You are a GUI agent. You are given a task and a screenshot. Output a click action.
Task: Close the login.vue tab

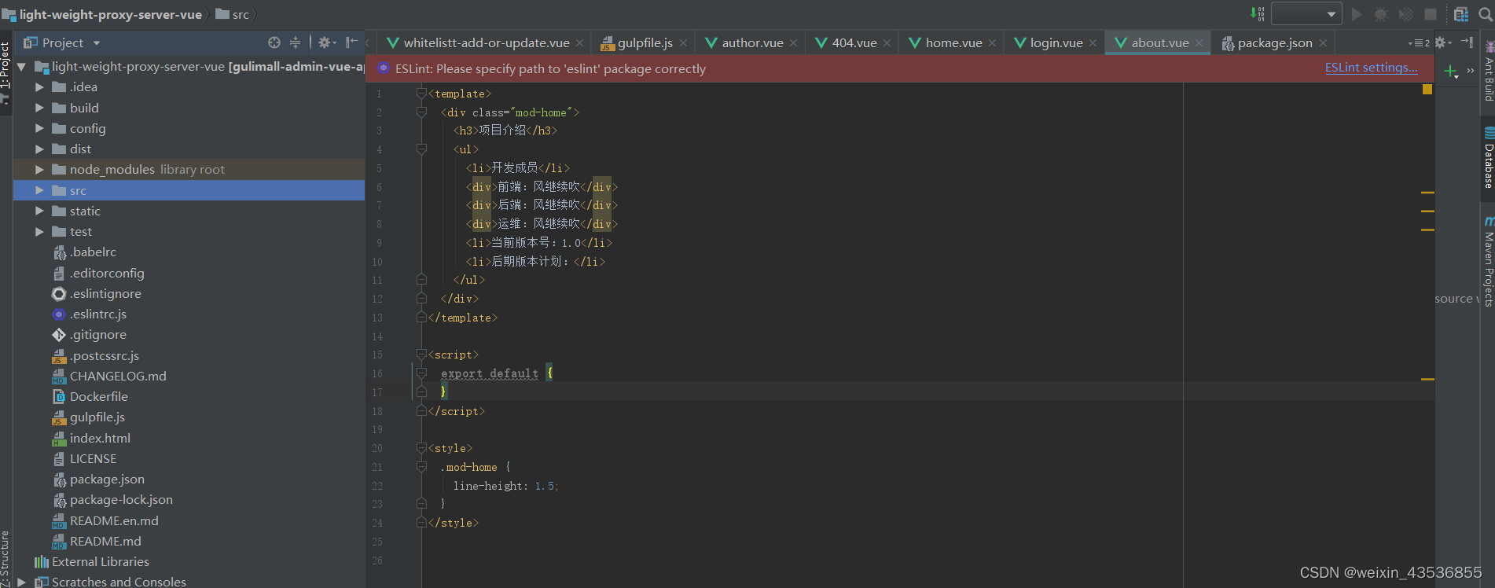(x=1093, y=43)
